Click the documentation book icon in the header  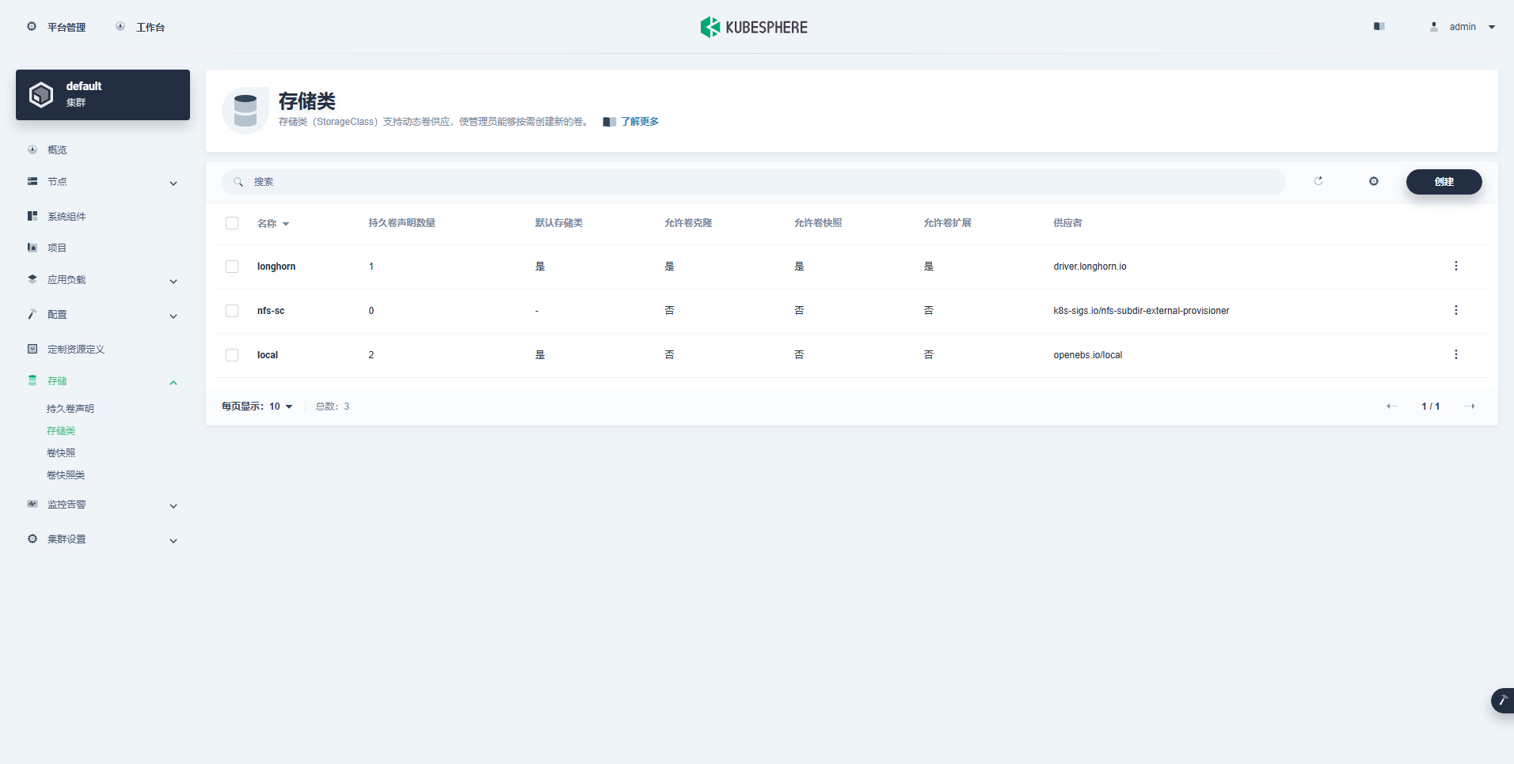tap(1379, 27)
